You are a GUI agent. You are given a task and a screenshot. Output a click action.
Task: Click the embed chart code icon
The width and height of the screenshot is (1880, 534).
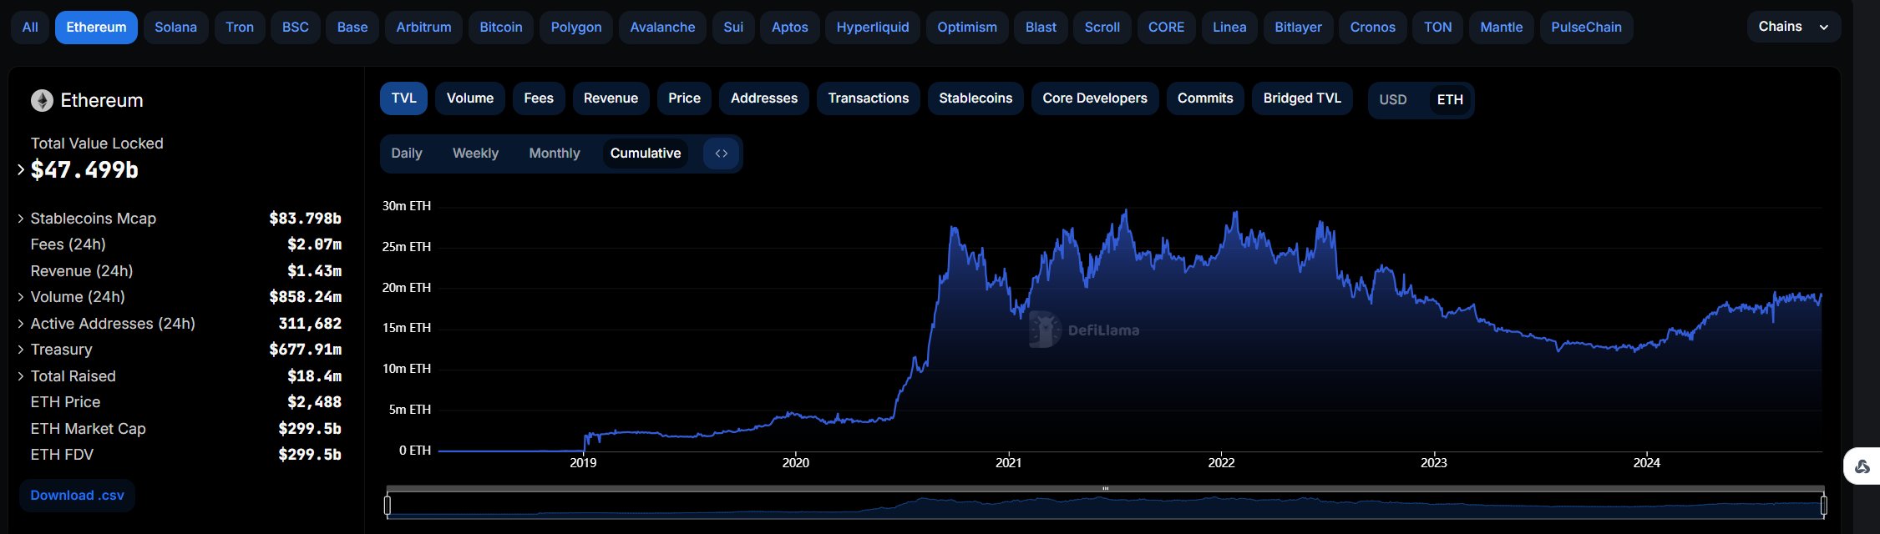[722, 154]
